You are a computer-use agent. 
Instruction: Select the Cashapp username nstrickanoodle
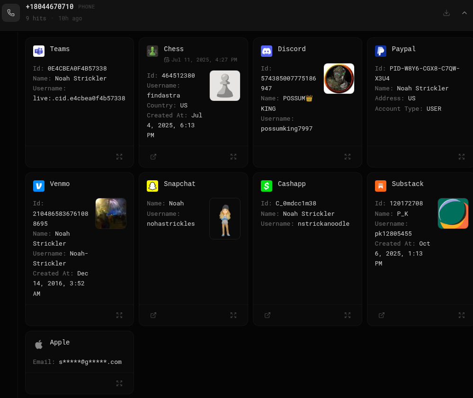pos(323,224)
